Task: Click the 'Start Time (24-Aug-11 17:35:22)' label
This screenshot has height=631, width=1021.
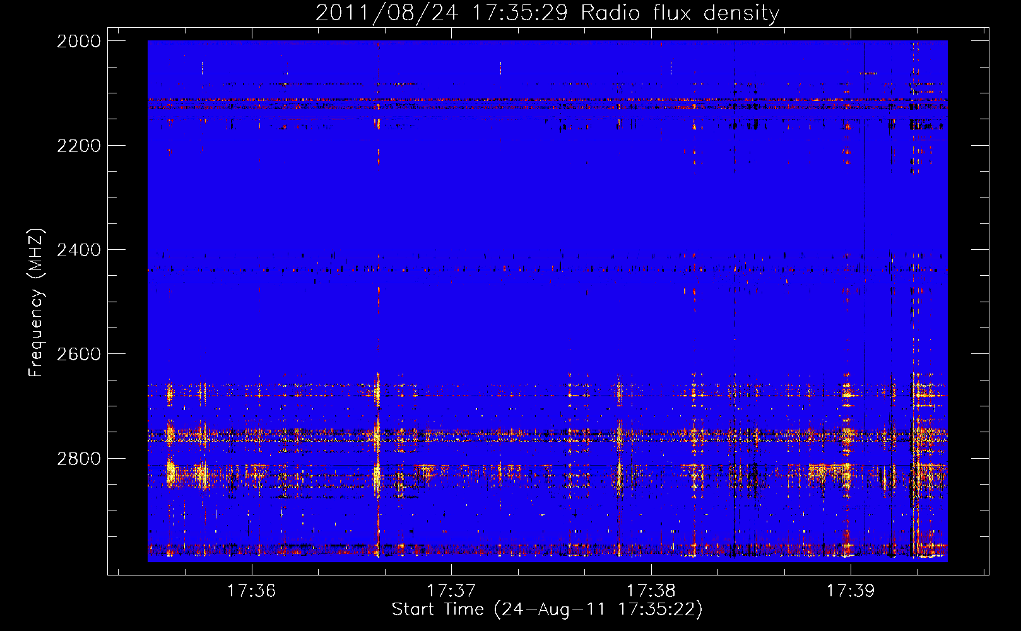Action: click(x=547, y=610)
